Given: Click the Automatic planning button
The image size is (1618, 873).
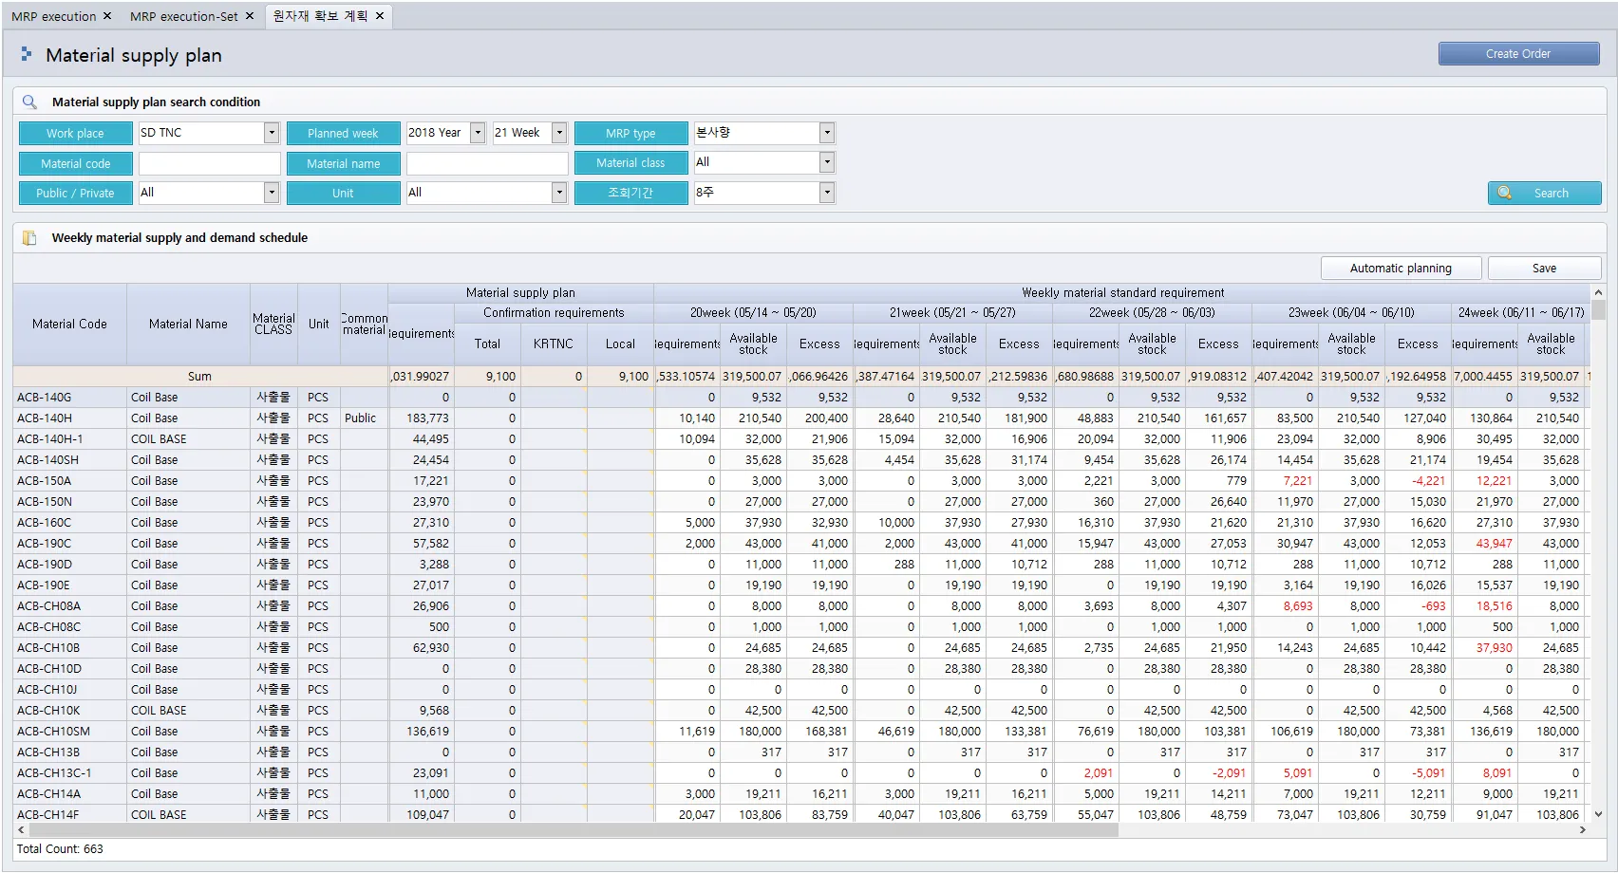Looking at the screenshot, I should 1401,269.
